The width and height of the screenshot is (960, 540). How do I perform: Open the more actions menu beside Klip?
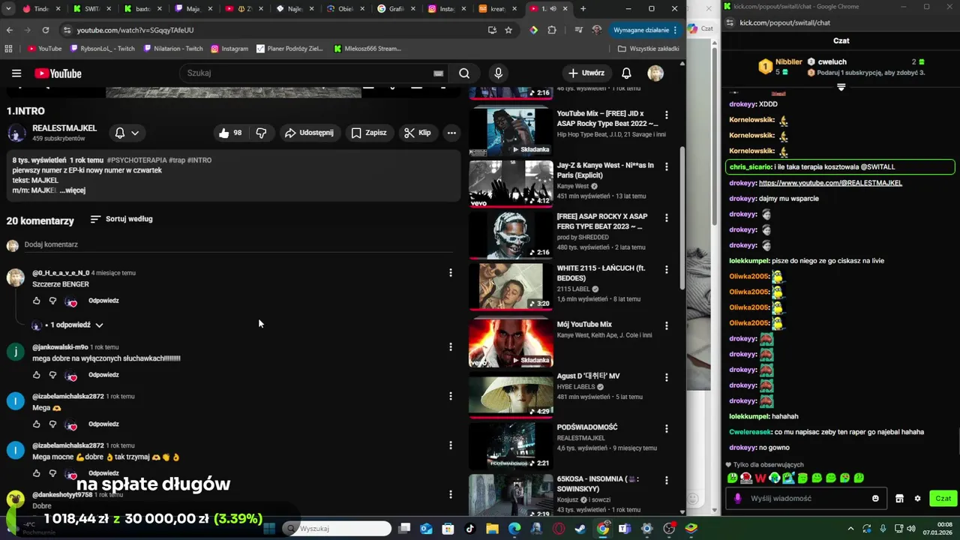point(451,133)
